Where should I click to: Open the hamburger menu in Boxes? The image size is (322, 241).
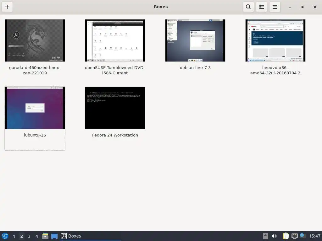click(275, 7)
